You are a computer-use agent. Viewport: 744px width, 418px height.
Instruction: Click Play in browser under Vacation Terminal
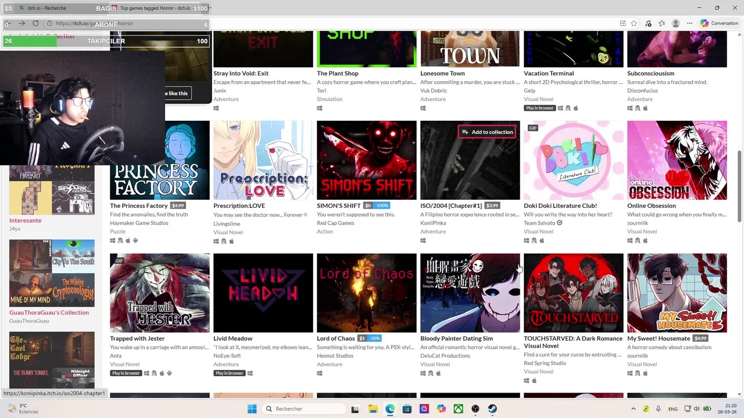click(x=539, y=108)
